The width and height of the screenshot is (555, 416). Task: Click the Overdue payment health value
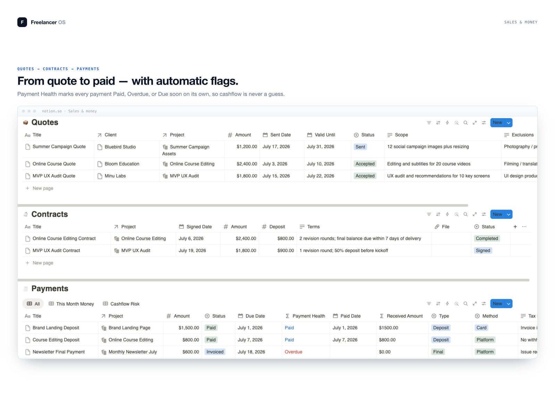pos(293,352)
